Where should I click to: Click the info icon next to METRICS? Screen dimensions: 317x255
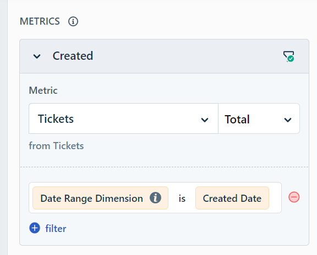(73, 21)
